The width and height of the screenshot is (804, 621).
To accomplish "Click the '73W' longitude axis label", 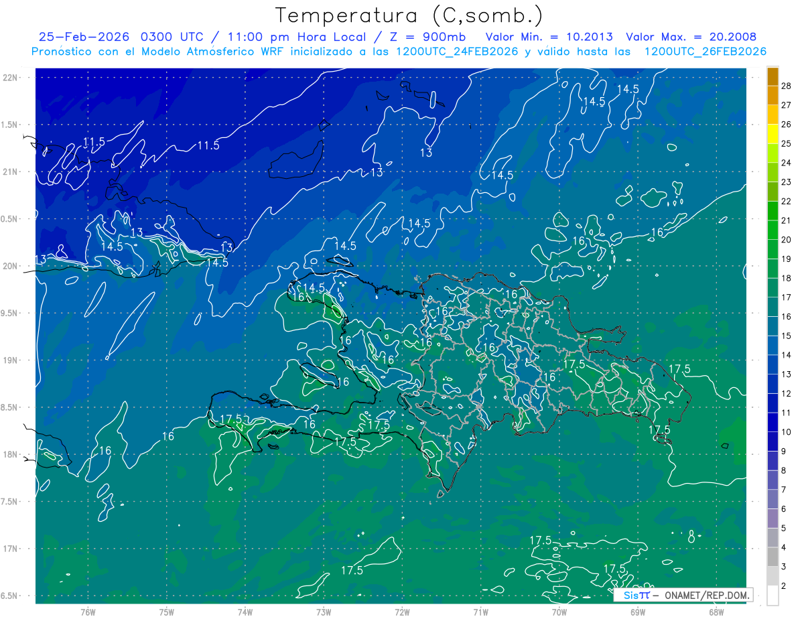I will click(324, 612).
